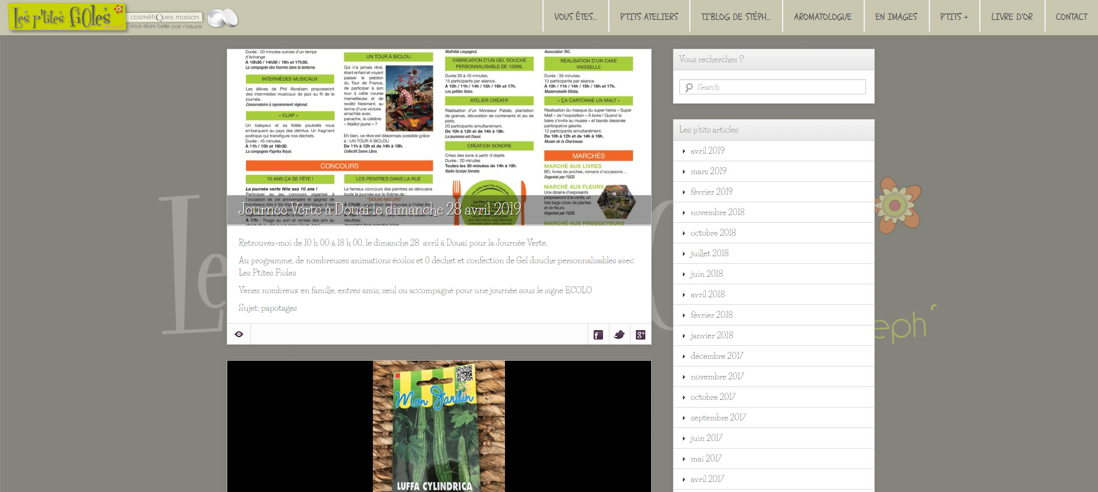Open the juillet 2018 archive link
Screen dimensions: 1098x492
pos(709,253)
